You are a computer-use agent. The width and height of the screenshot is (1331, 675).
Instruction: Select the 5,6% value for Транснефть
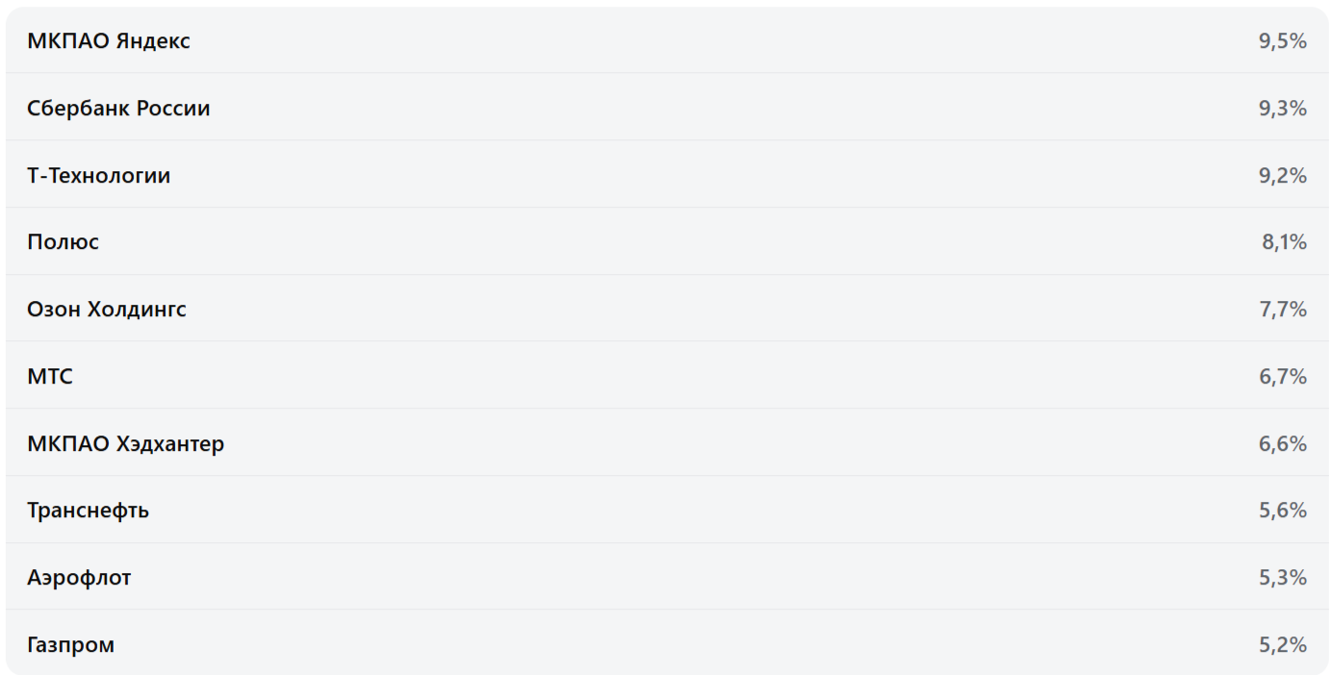1282,511
